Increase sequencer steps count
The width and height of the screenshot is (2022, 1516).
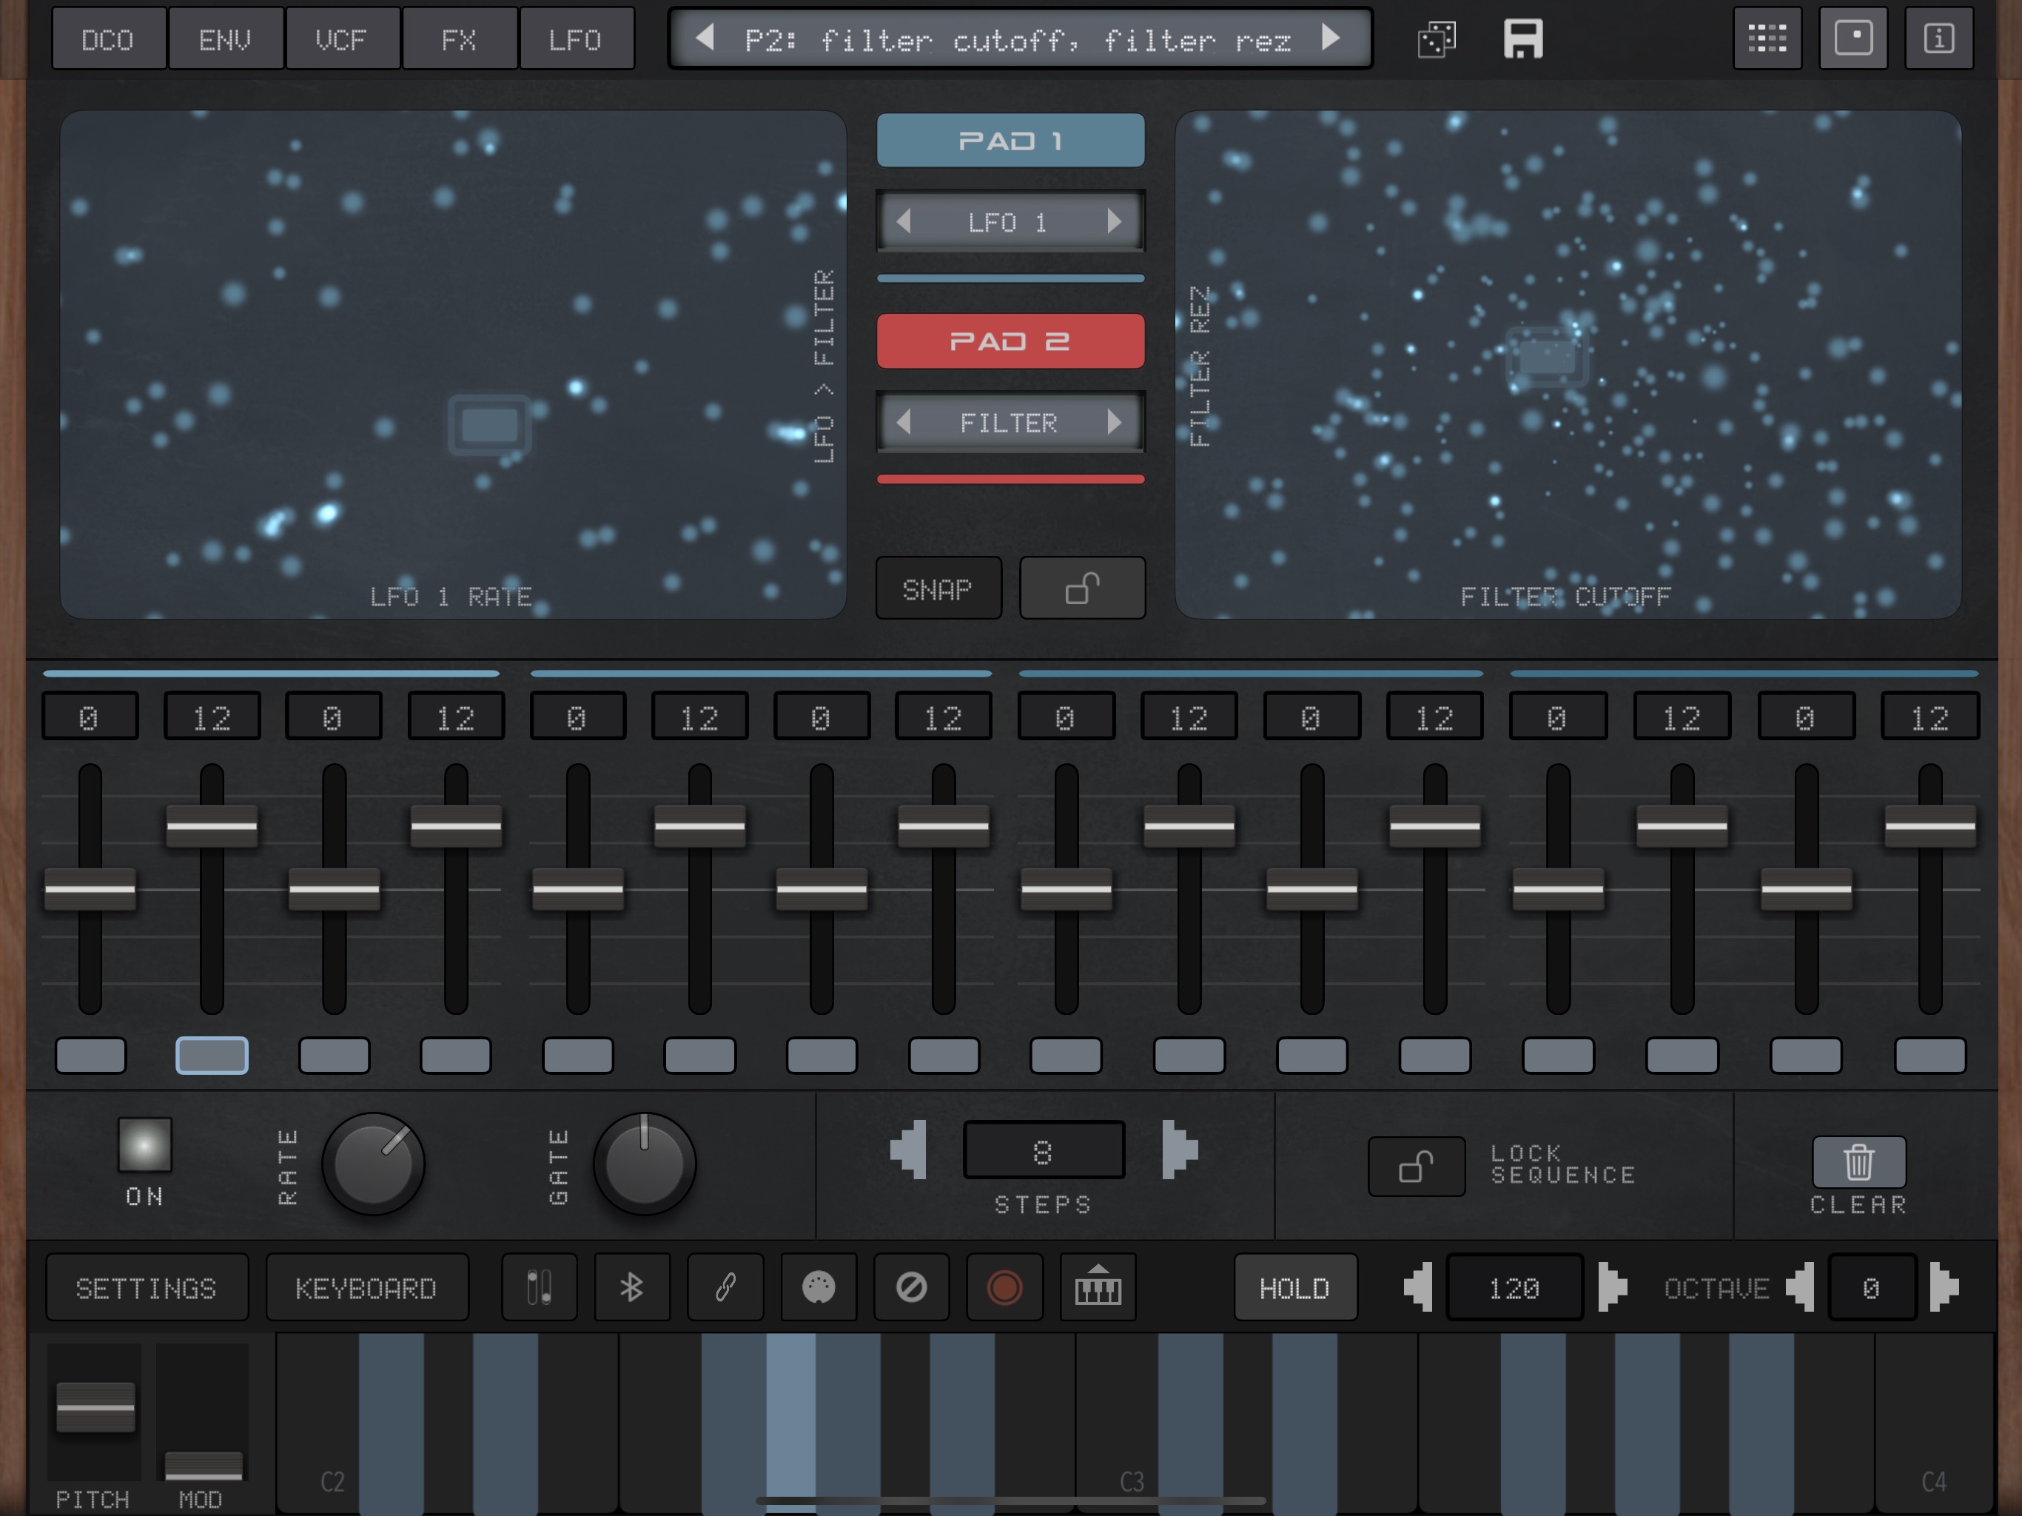pyautogui.click(x=1179, y=1150)
